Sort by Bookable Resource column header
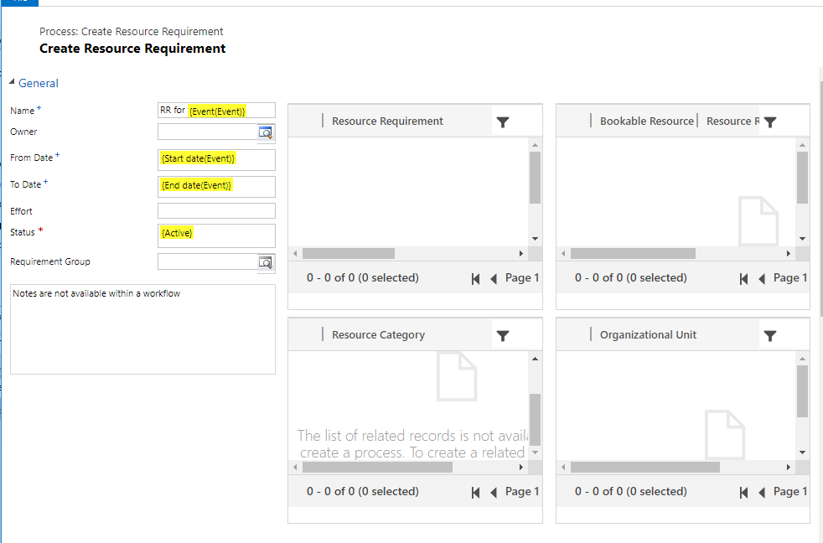823x543 pixels. [x=646, y=122]
